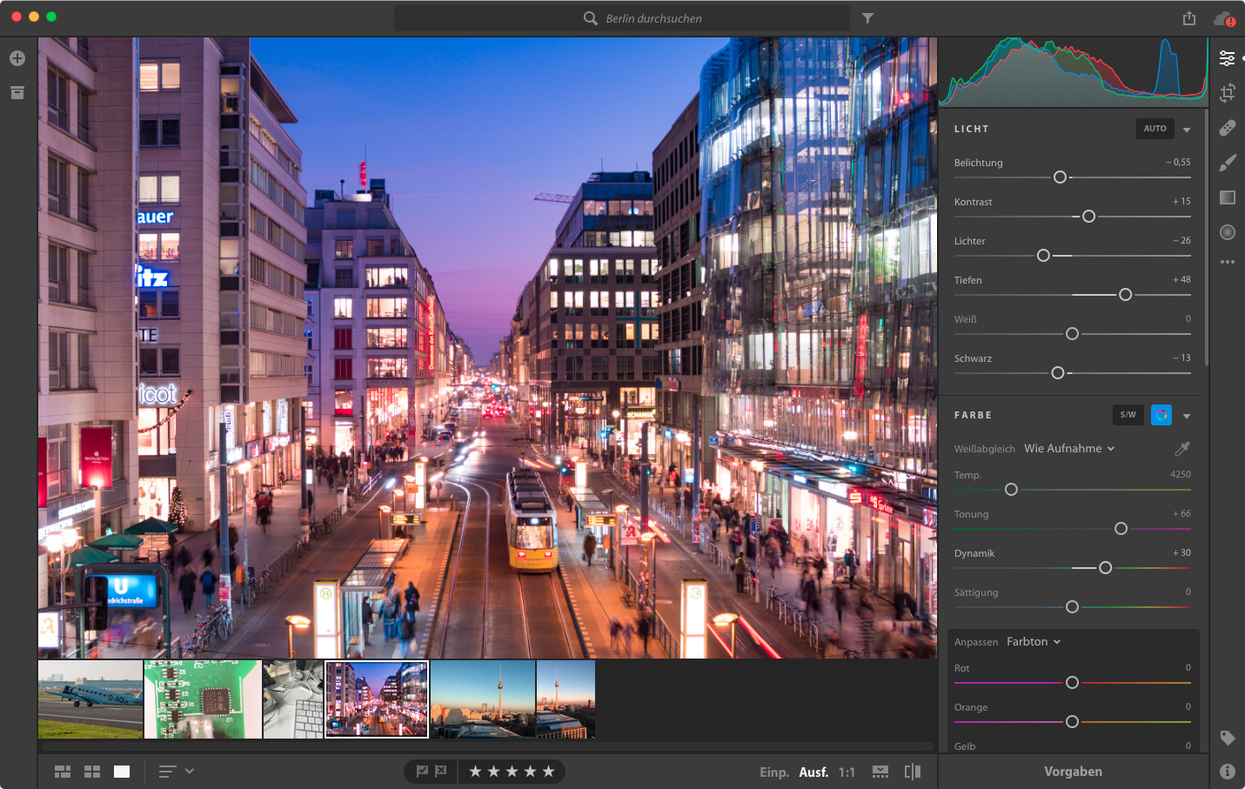Click the AUTO light button

1155,129
